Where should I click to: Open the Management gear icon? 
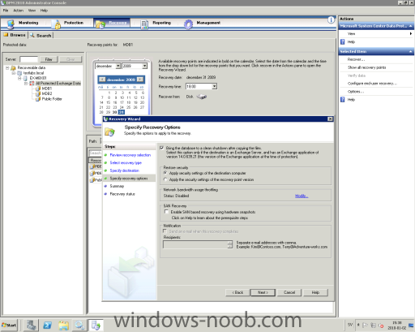[x=188, y=24]
